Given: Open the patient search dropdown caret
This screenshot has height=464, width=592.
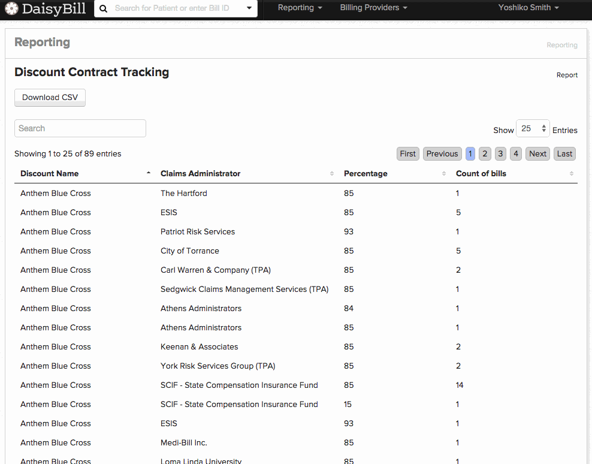Looking at the screenshot, I should pos(249,8).
